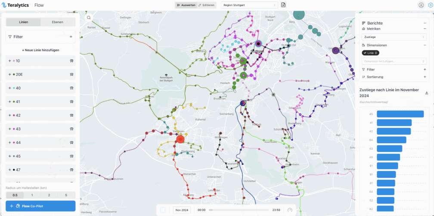Open the document icon beside region selector

283,5
